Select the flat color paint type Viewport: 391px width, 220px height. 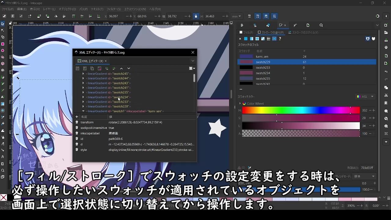pos(246,39)
